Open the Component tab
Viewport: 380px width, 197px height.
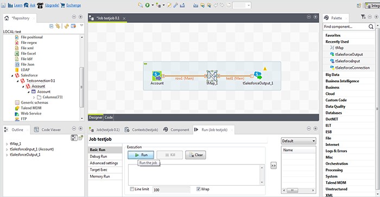click(x=176, y=130)
